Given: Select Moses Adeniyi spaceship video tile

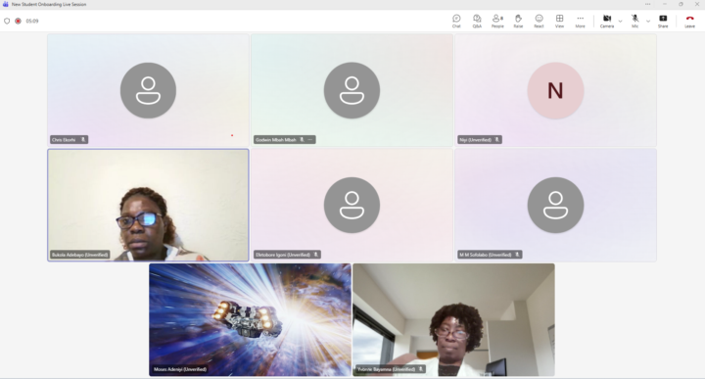Looking at the screenshot, I should [250, 319].
